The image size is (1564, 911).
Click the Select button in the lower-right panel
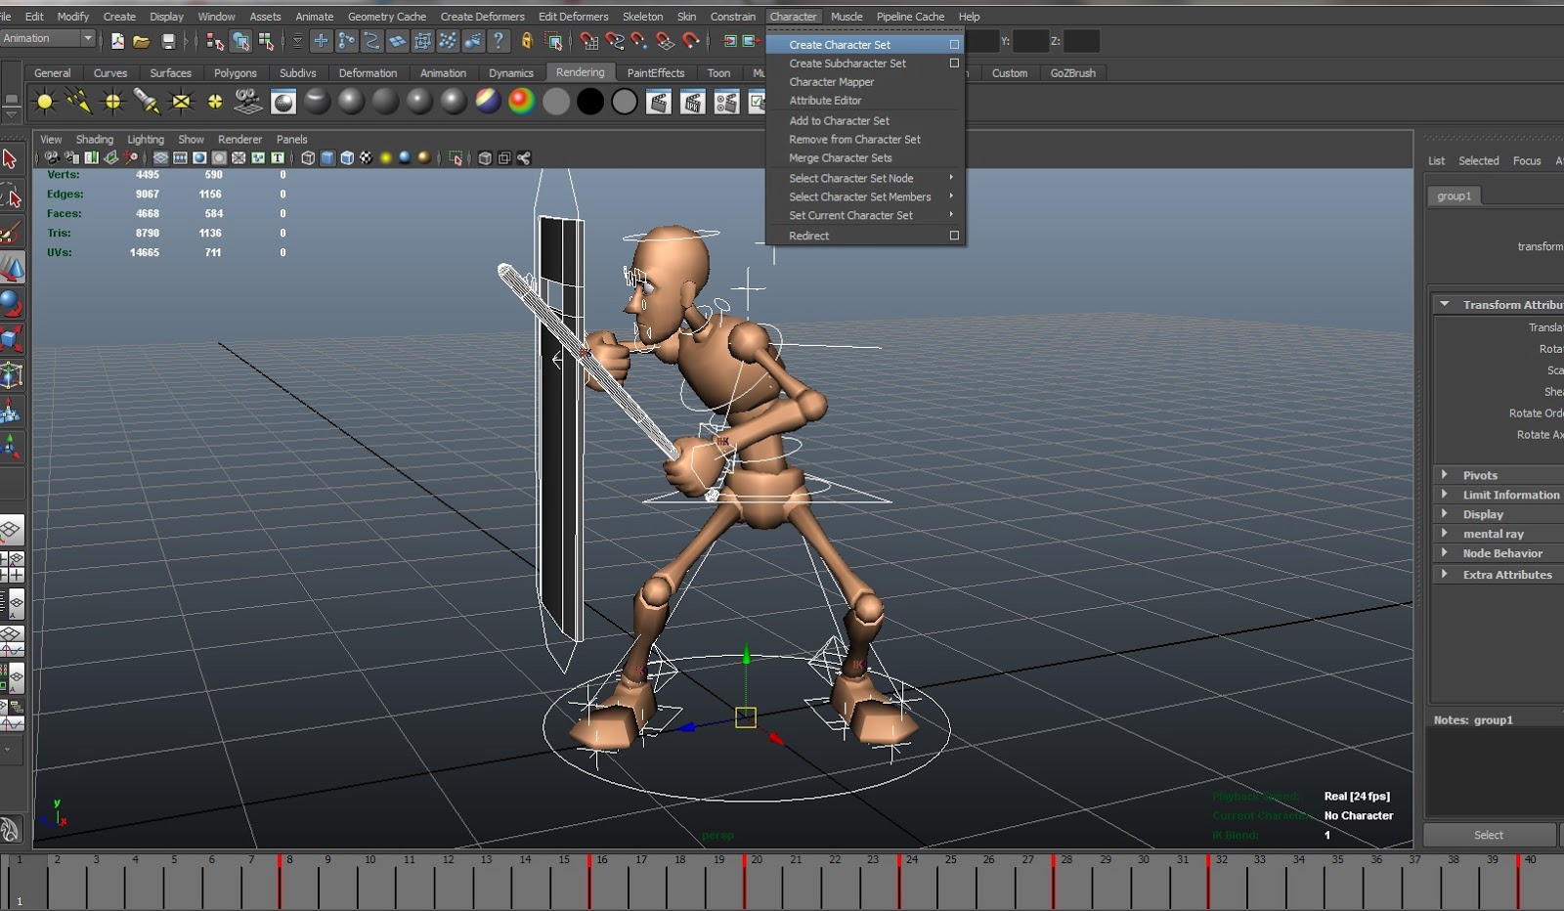point(1488,835)
